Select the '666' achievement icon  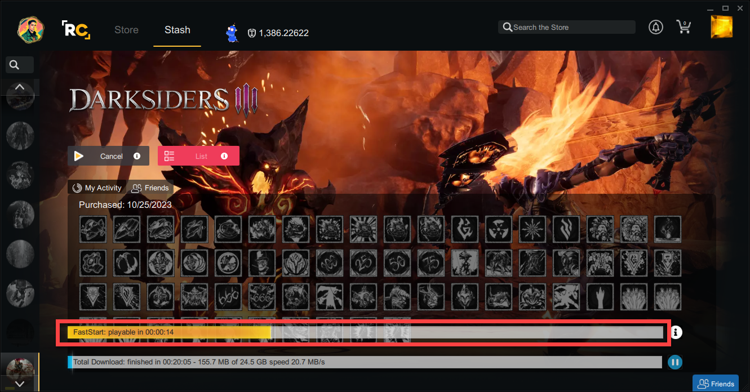tap(262, 297)
